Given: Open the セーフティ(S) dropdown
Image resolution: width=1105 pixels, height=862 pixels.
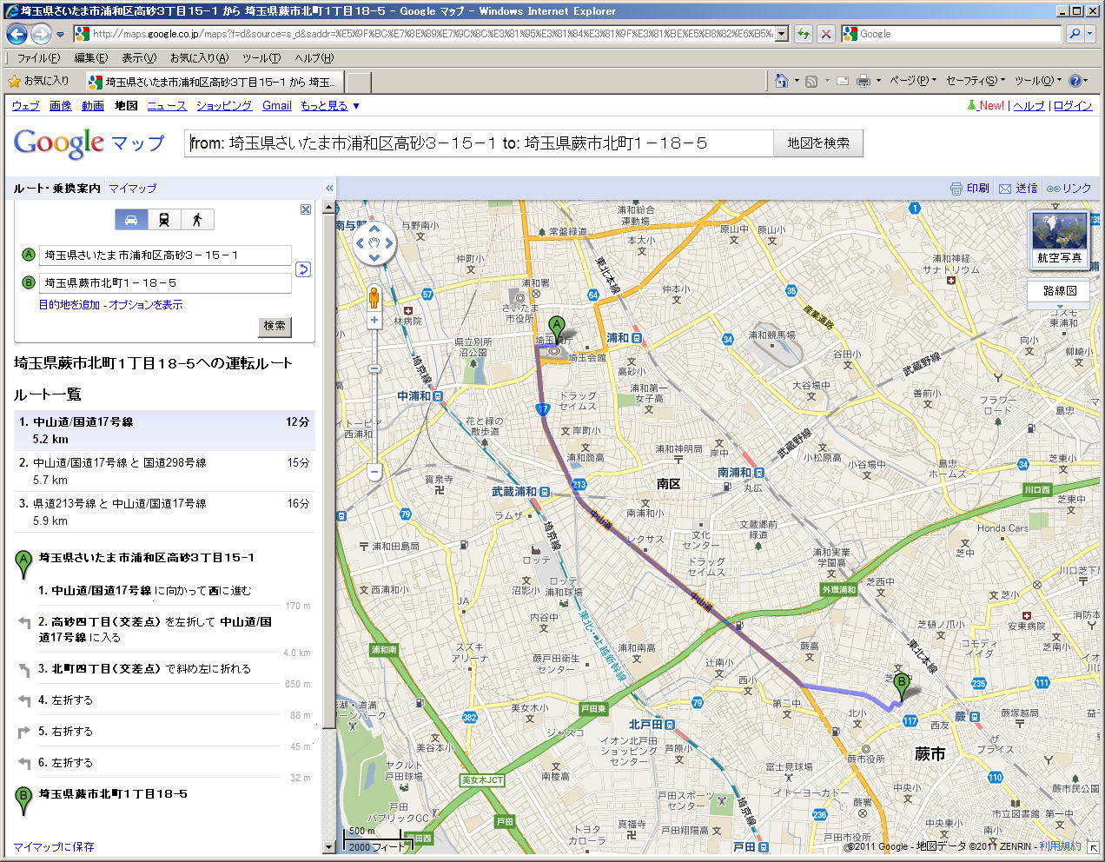Looking at the screenshot, I should pyautogui.click(x=975, y=81).
